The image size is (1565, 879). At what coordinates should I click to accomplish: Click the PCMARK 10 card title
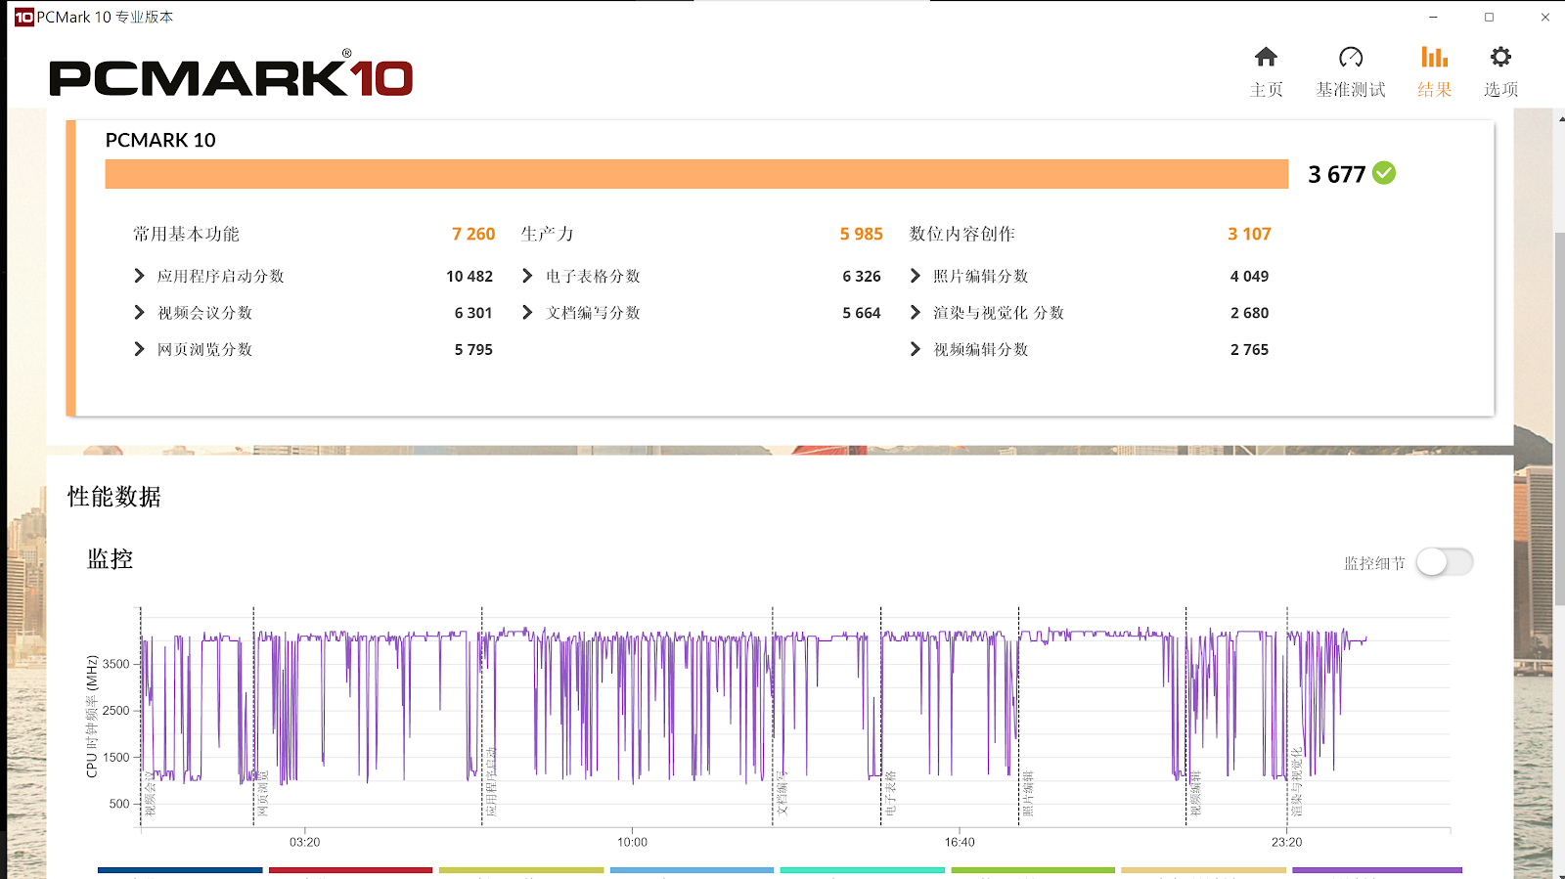coord(160,140)
